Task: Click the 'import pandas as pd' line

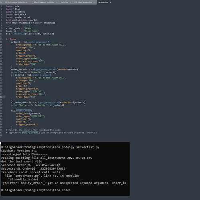Action: coord(18,17)
